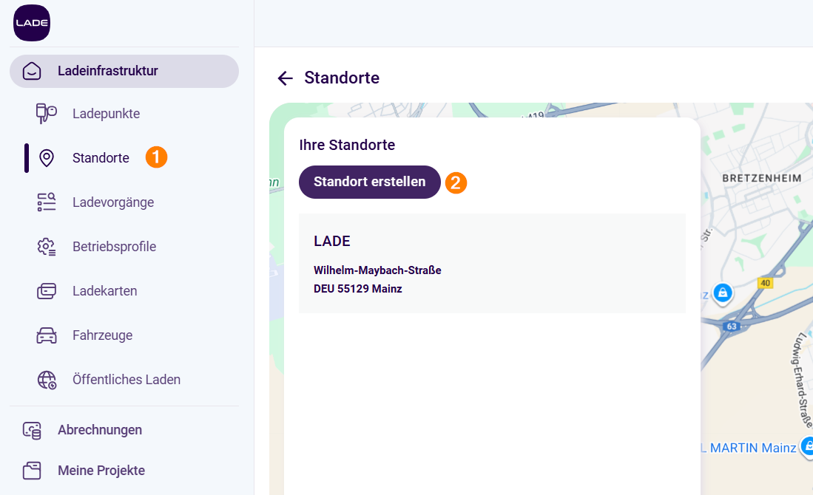Click the LADE logo icon

point(32,23)
